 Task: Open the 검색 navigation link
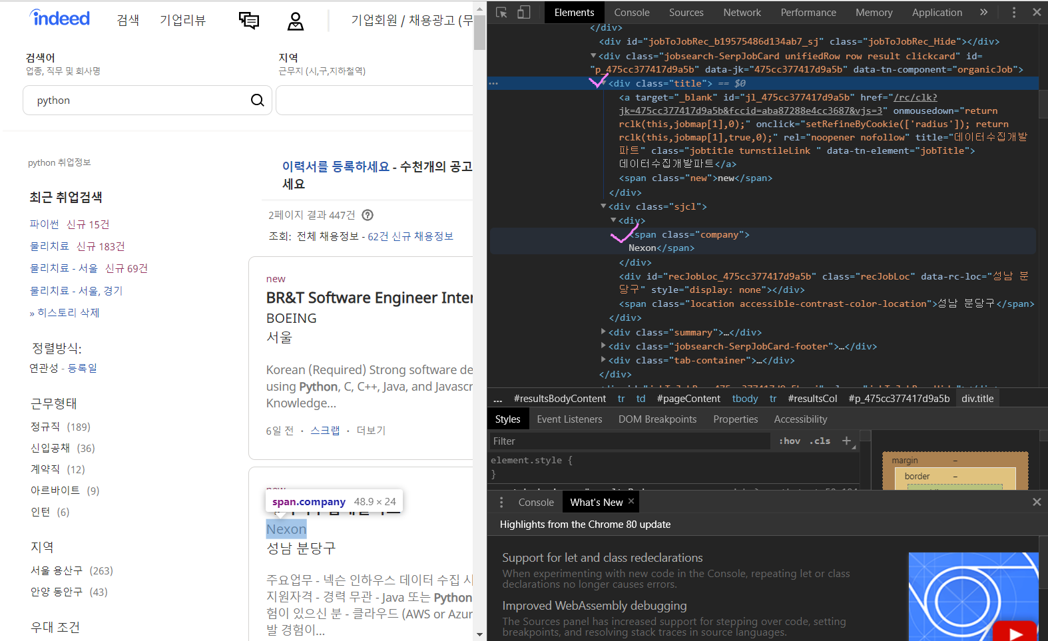128,20
